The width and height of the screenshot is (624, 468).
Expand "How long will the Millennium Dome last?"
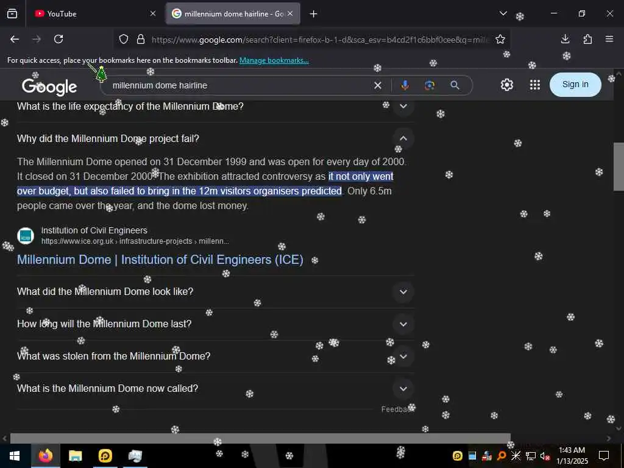point(403,324)
